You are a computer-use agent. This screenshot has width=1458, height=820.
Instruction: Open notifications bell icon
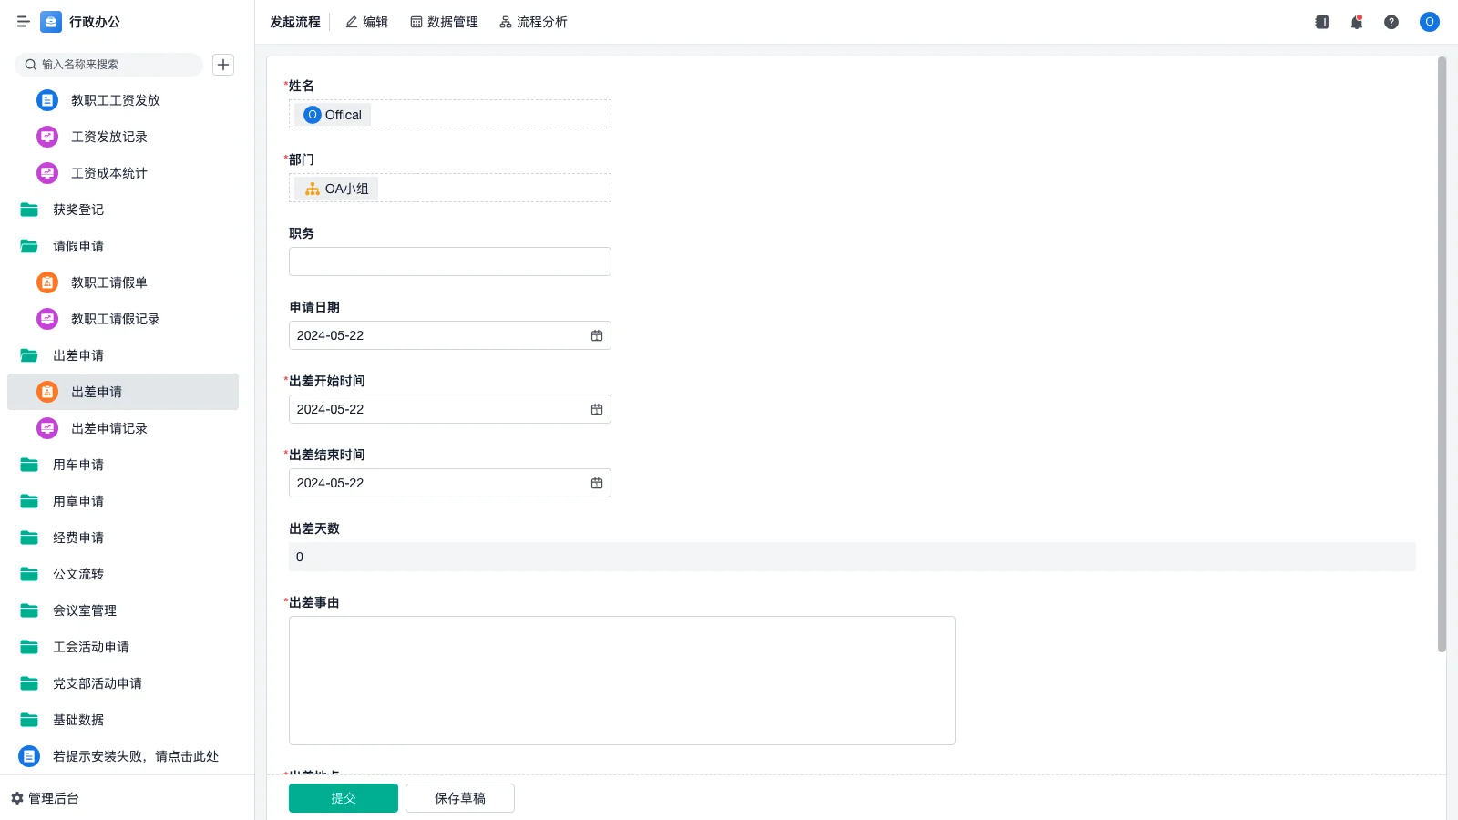(x=1357, y=22)
